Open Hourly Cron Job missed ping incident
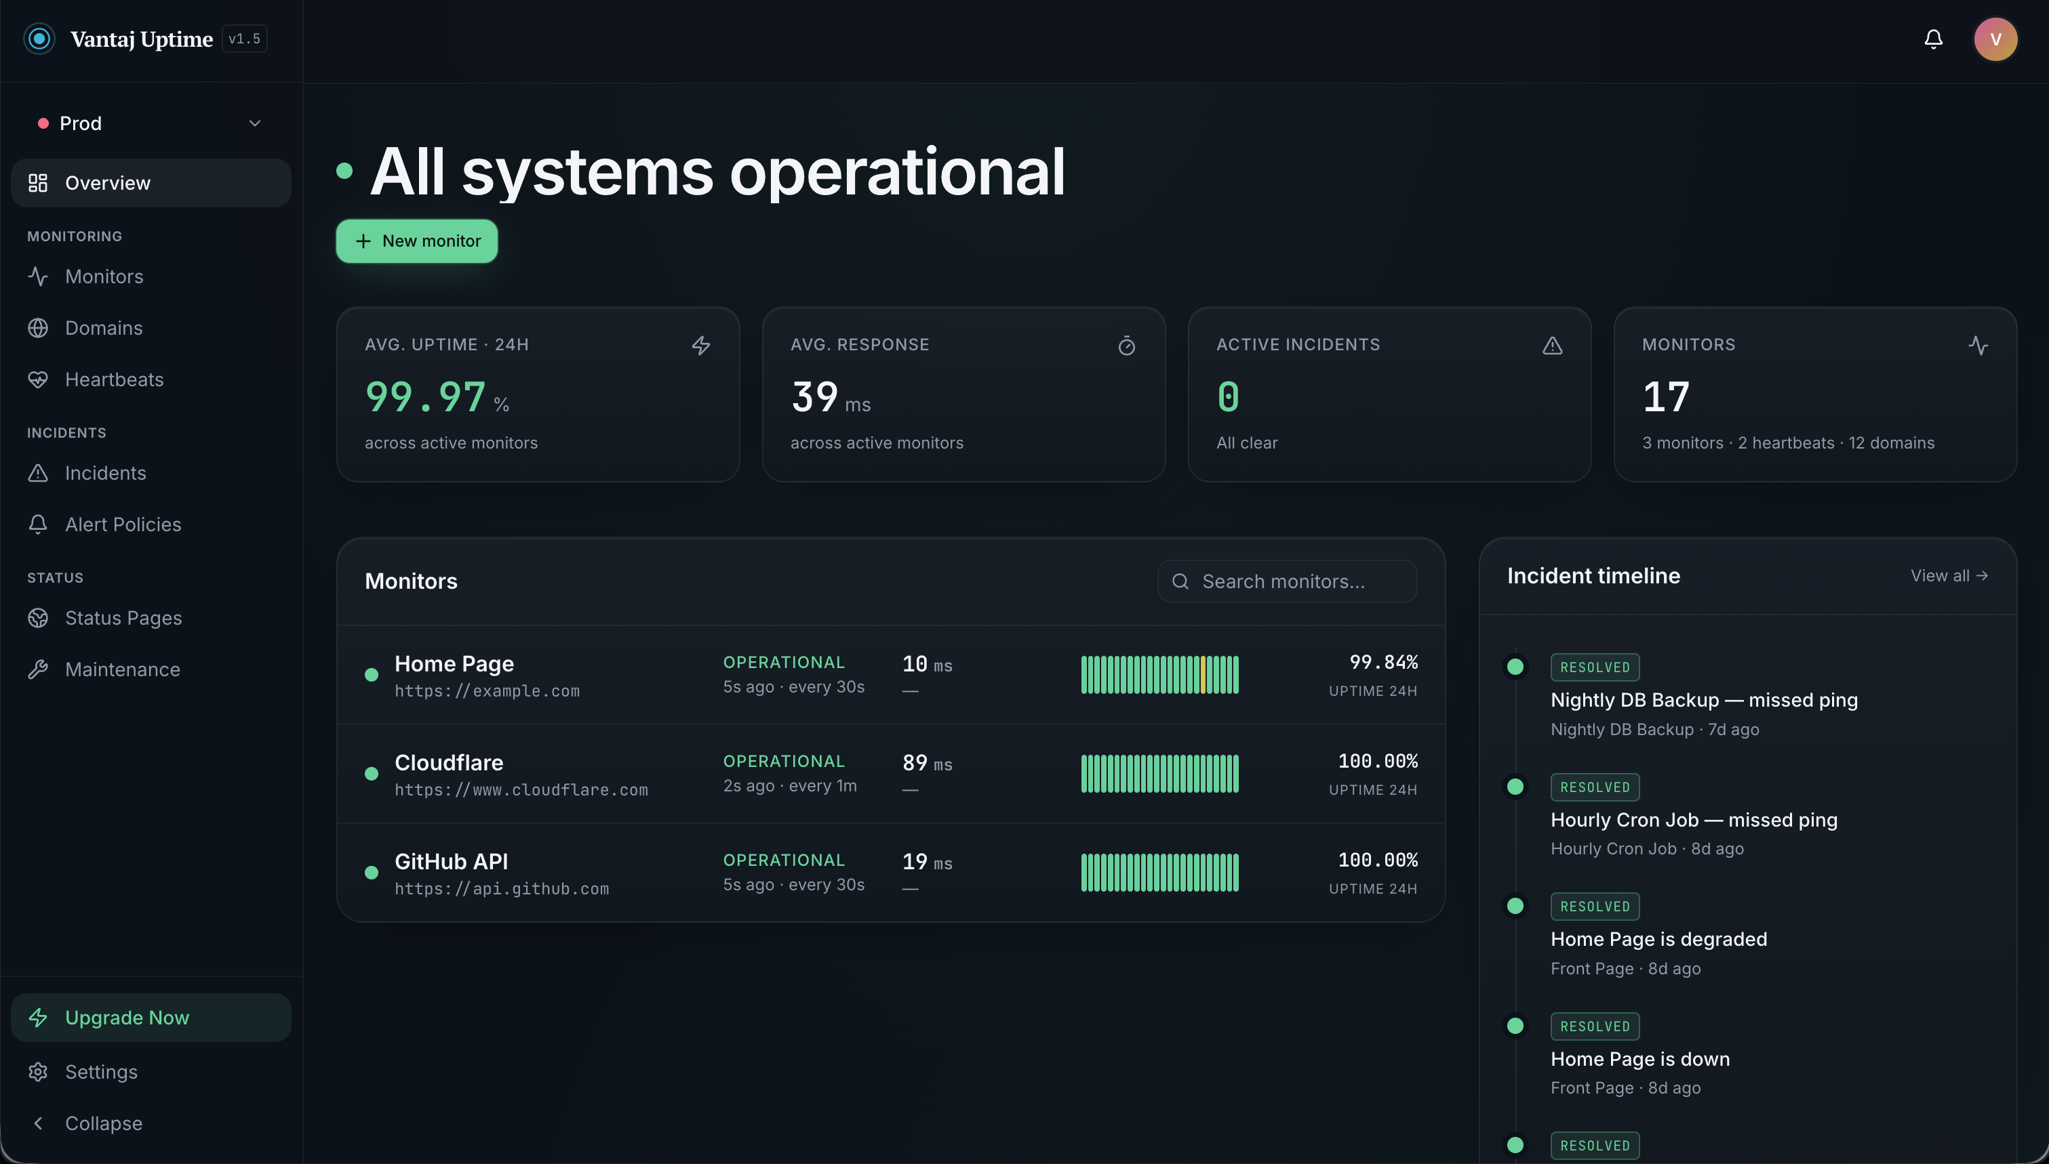 [x=1693, y=820]
